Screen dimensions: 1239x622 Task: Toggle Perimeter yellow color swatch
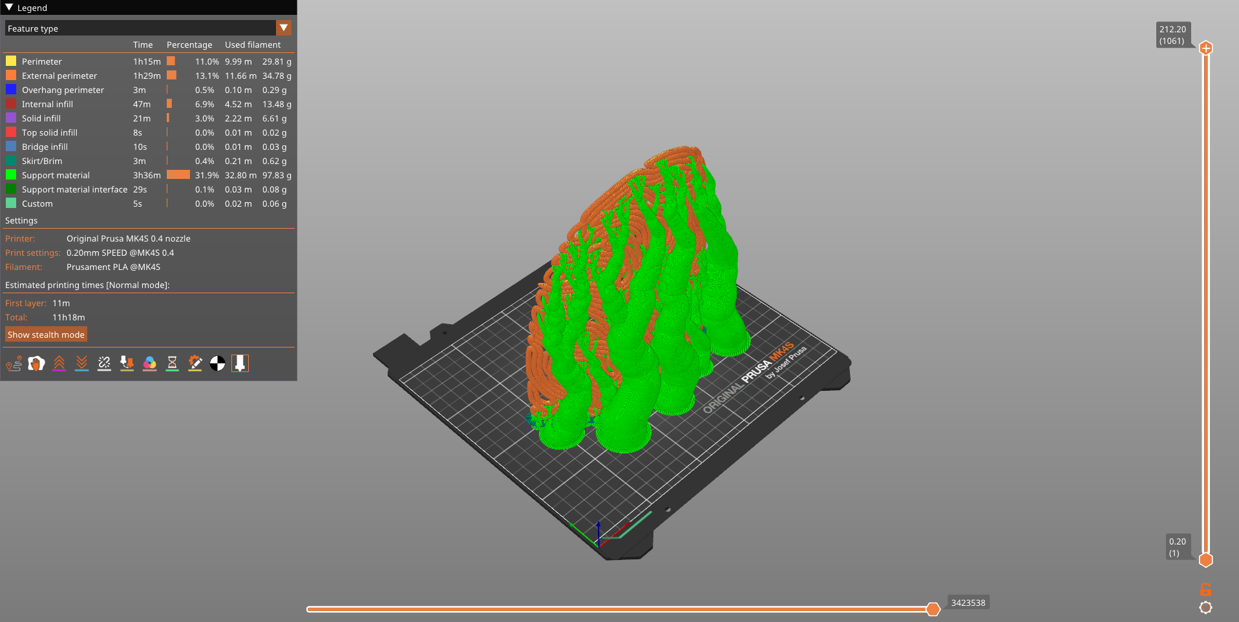point(11,61)
